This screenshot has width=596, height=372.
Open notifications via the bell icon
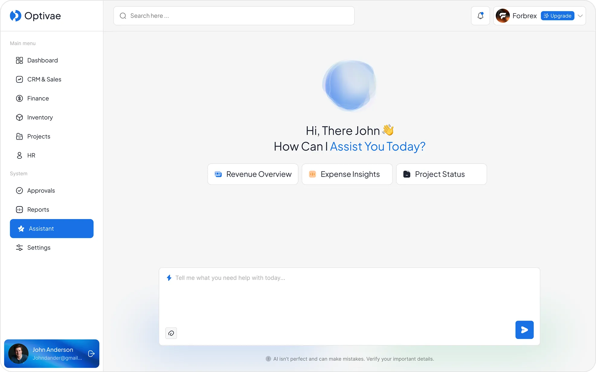(480, 16)
